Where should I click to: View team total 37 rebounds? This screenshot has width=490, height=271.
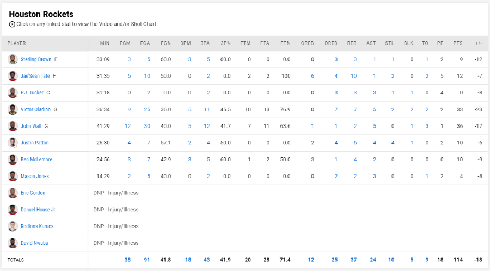(353, 260)
